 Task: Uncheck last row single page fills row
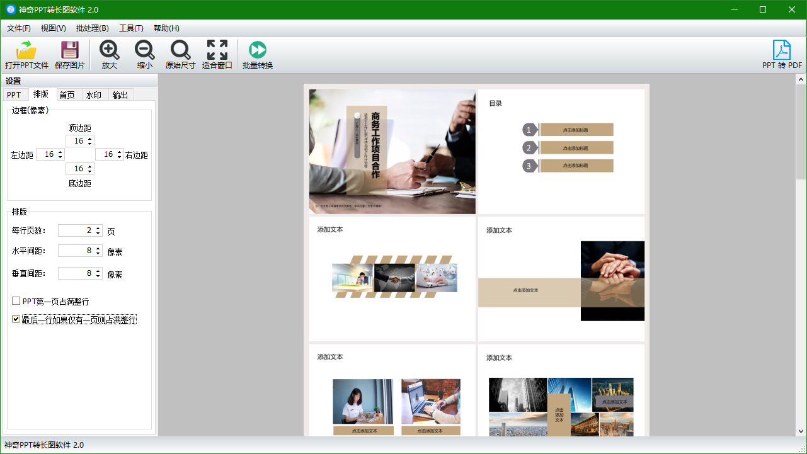16,319
